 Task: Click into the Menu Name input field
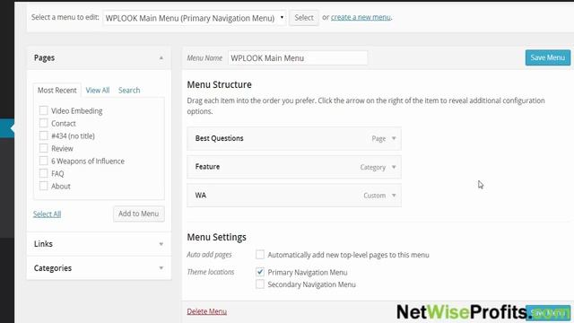click(x=298, y=57)
